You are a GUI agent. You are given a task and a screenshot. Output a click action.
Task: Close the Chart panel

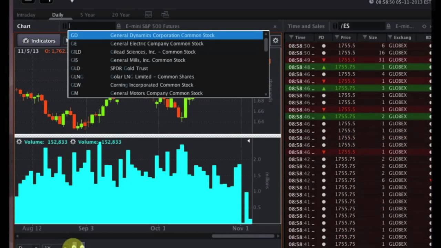click(275, 27)
